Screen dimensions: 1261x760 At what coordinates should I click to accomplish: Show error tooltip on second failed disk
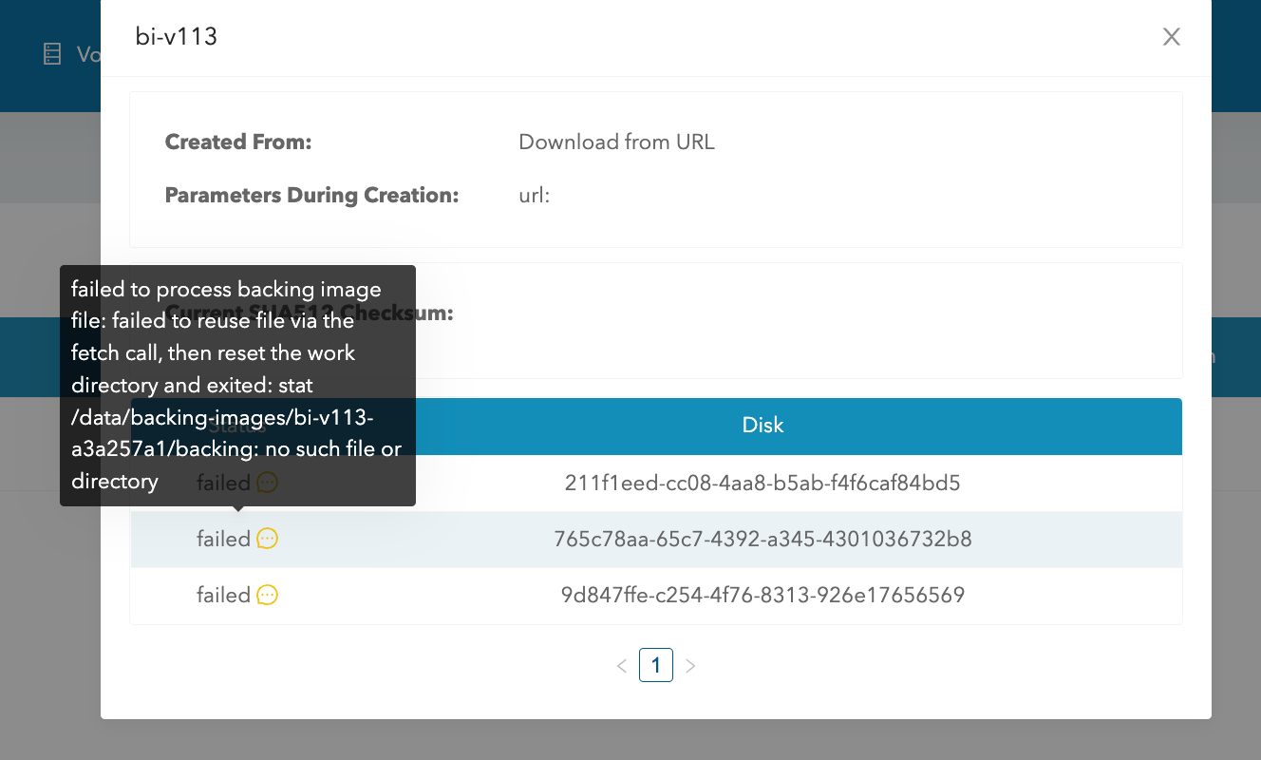click(265, 539)
